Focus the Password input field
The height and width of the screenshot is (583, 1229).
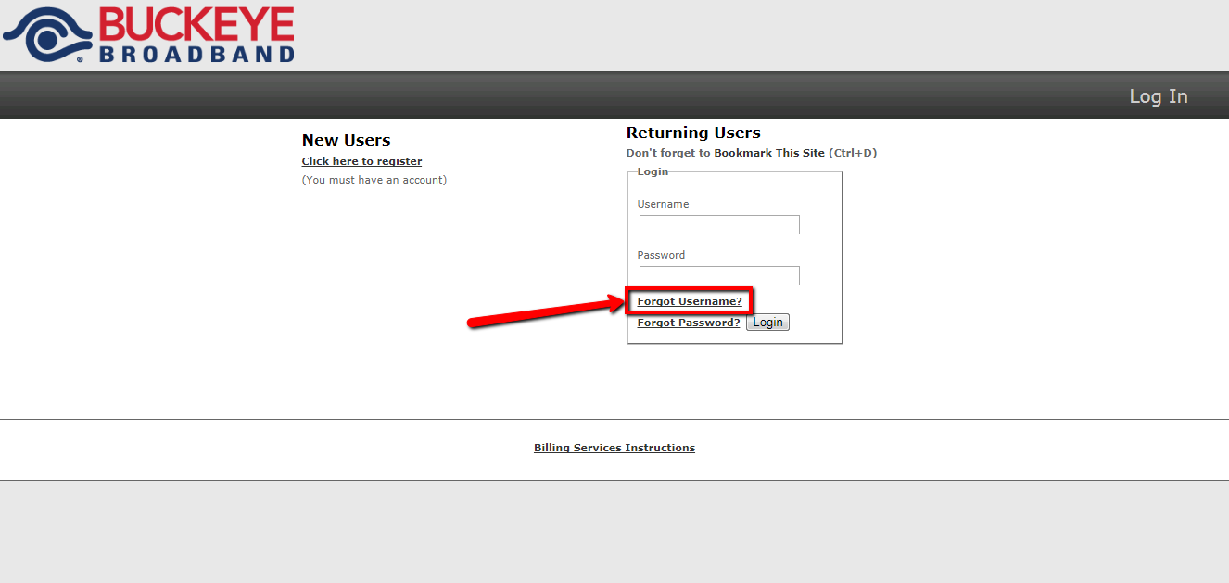tap(719, 276)
